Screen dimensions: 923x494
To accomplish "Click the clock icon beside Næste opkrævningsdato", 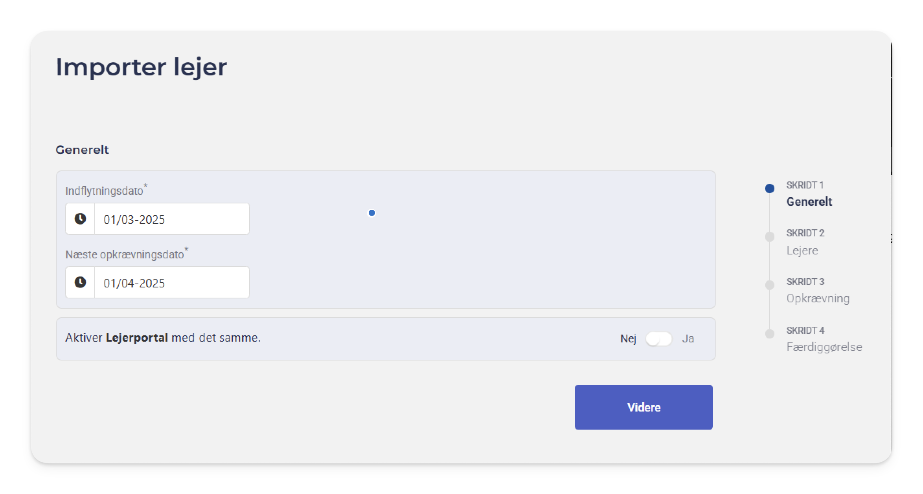I will (80, 282).
